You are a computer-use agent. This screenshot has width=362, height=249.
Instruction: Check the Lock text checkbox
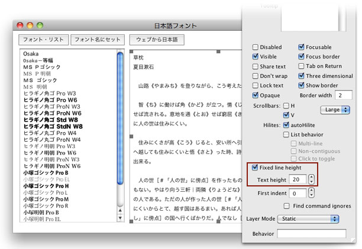(x=255, y=86)
